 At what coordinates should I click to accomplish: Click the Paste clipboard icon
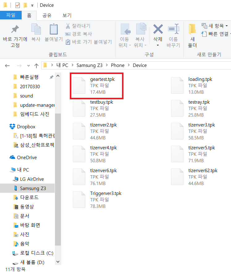53,30
